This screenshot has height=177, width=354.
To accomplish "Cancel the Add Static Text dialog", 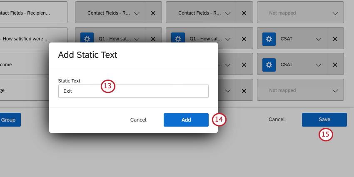I will pos(138,120).
